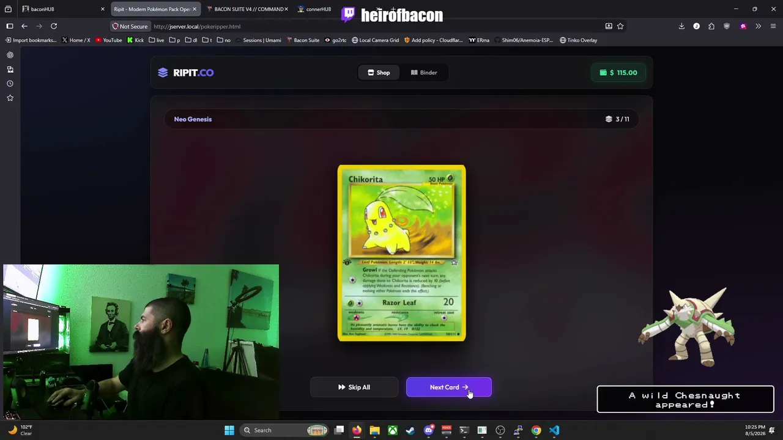Close the BACON SUITE V4 tab
Viewport: 783px width, 440px height.
click(x=286, y=9)
